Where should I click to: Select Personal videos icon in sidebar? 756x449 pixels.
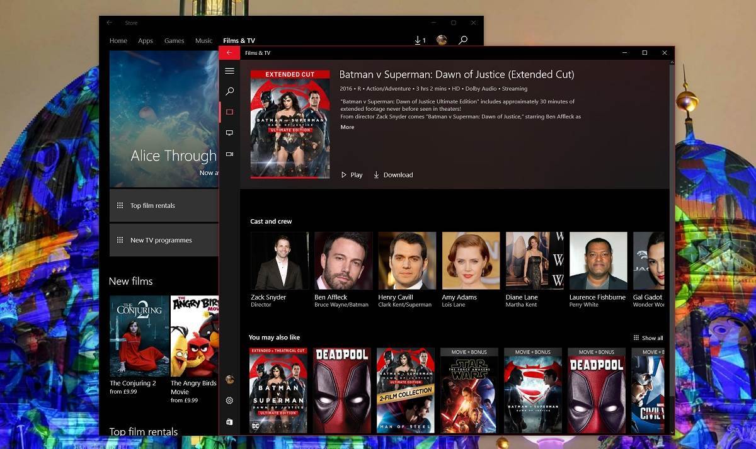pos(229,154)
